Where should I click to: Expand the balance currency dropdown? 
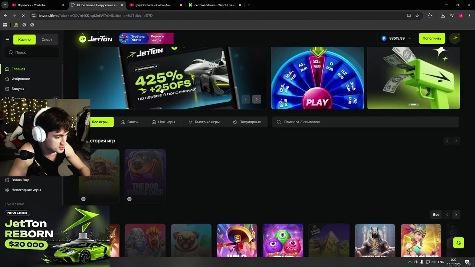[x=410, y=38]
